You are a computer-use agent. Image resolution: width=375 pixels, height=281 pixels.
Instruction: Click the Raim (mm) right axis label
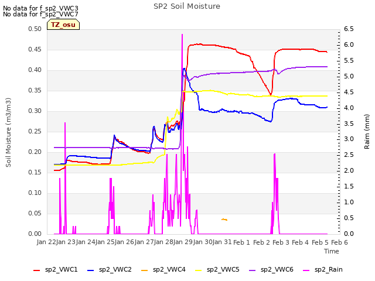point(367,132)
